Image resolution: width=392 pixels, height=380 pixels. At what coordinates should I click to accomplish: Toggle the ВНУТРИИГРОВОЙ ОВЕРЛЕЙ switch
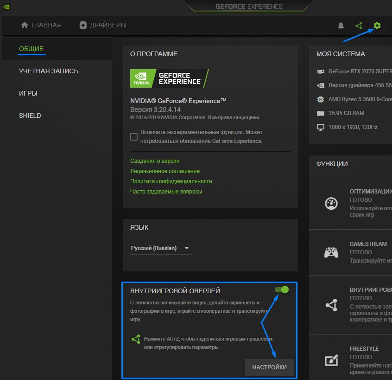tap(282, 290)
